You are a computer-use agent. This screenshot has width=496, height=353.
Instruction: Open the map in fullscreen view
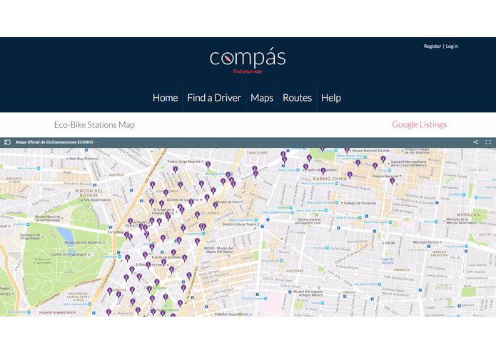(488, 142)
